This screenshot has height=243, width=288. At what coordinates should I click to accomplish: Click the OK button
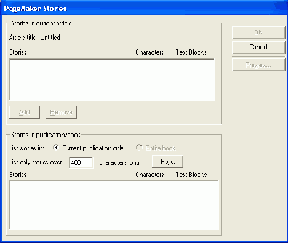[x=258, y=33]
